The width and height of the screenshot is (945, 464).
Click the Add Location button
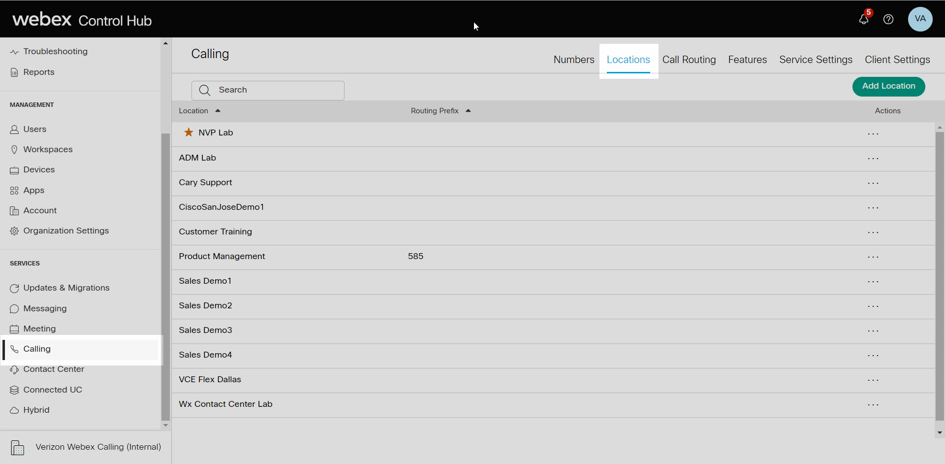coord(888,86)
